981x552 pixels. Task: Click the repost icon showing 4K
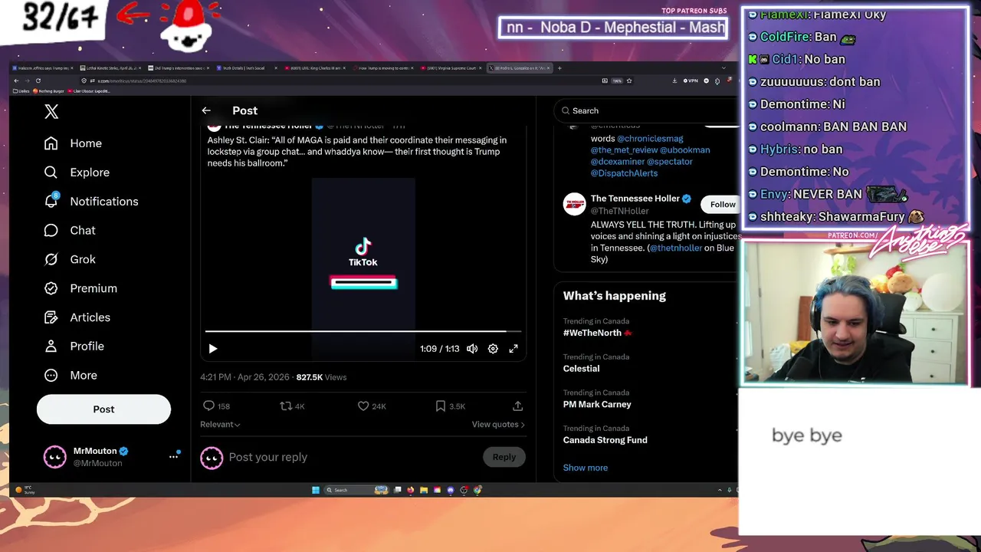click(285, 406)
